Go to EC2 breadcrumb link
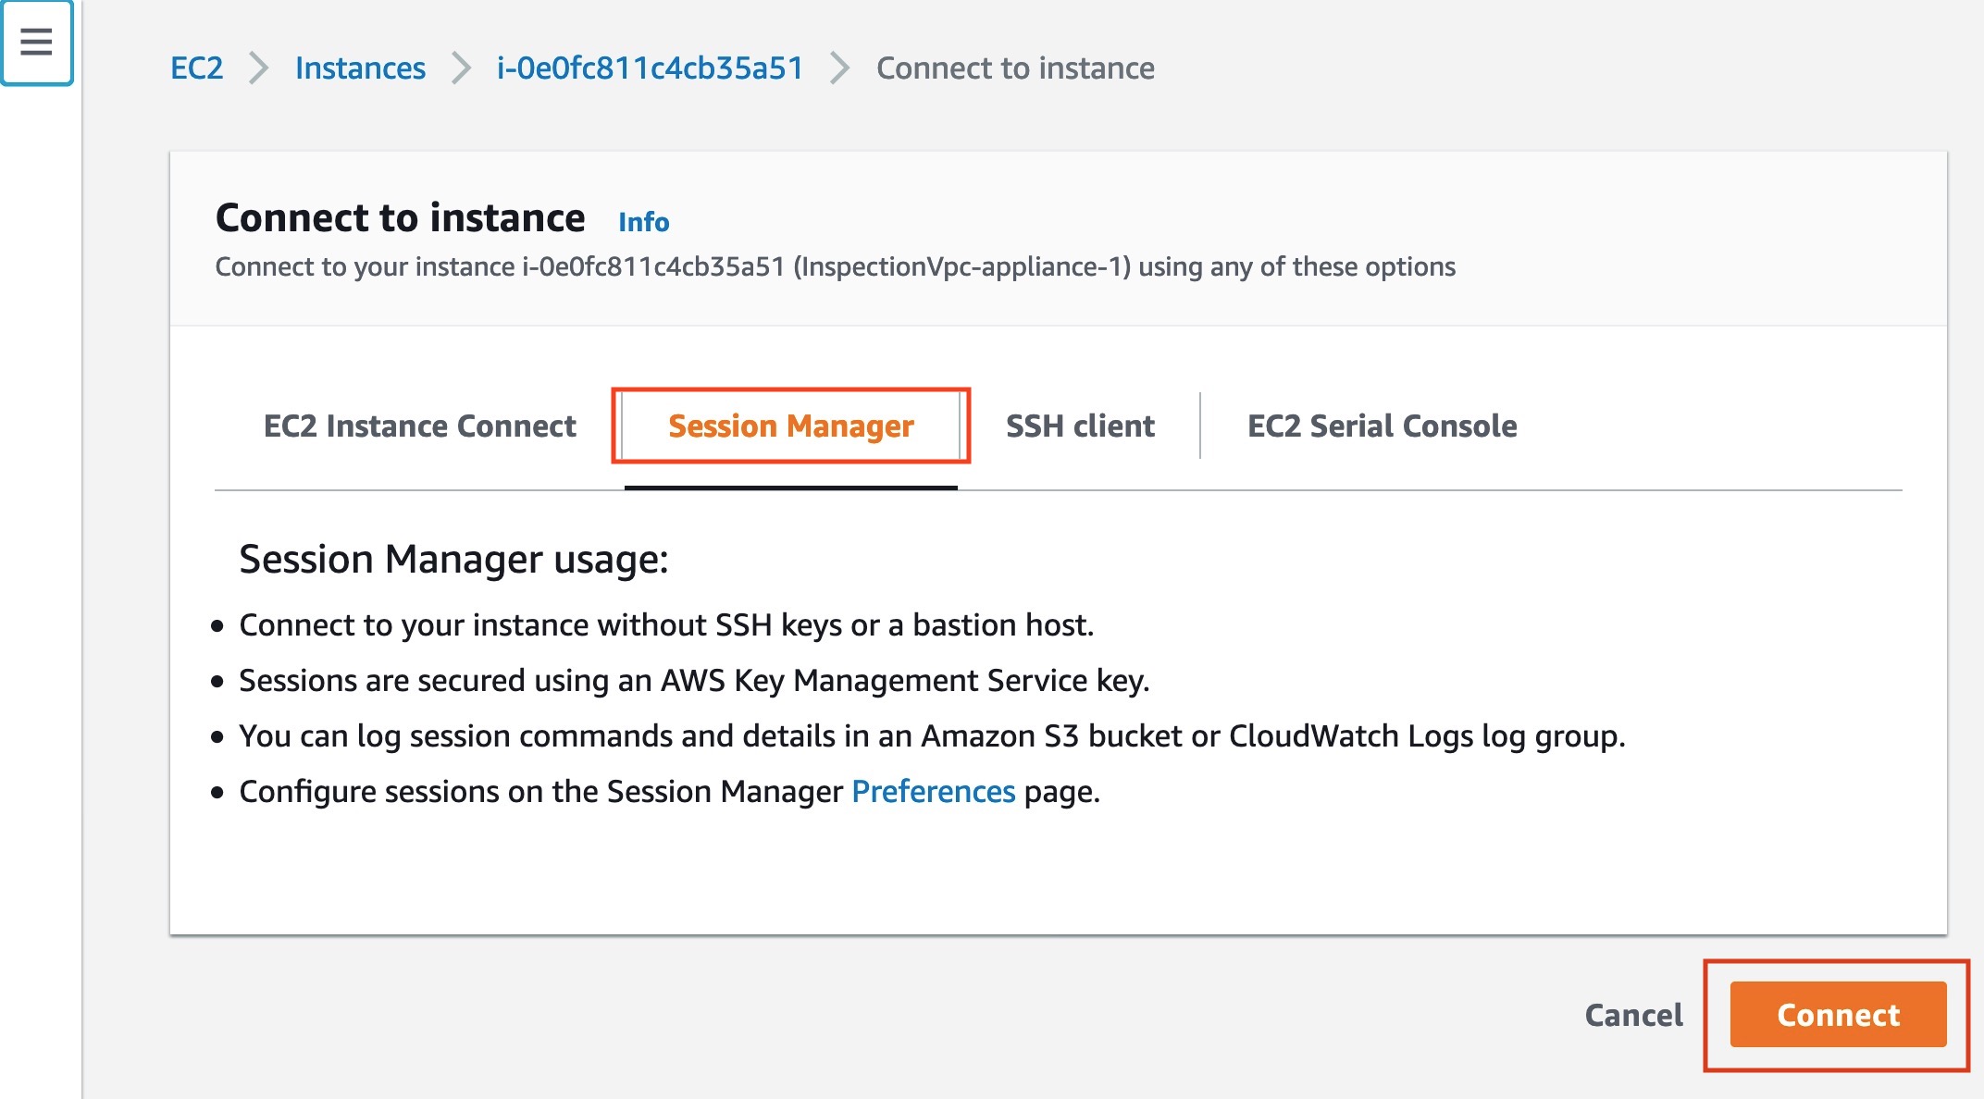The width and height of the screenshot is (1984, 1099). (x=197, y=68)
